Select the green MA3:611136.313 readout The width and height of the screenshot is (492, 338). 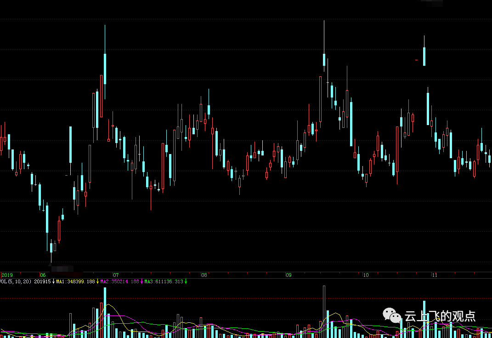coord(164,281)
